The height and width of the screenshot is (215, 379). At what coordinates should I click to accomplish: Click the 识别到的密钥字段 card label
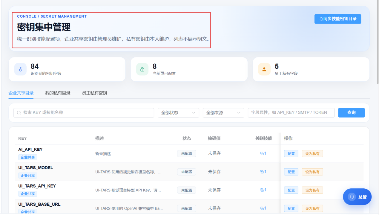(x=46, y=74)
